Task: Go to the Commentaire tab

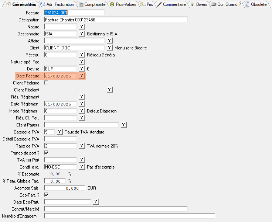Action: [x=171, y=4]
